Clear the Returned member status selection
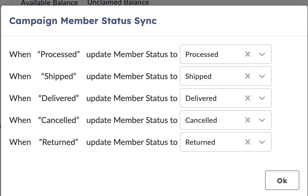This screenshot has width=308, height=196. pyautogui.click(x=247, y=142)
